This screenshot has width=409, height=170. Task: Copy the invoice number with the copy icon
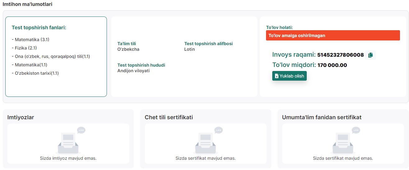(370, 55)
